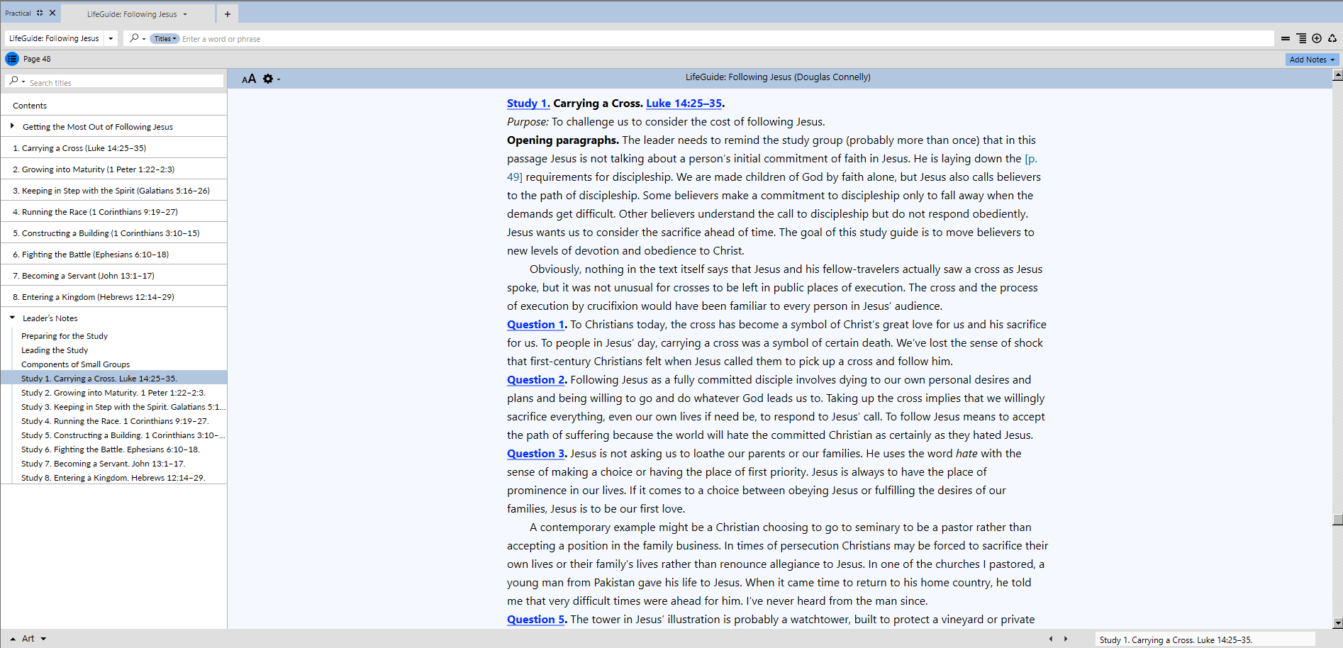Click the Page 48 location label

click(37, 59)
